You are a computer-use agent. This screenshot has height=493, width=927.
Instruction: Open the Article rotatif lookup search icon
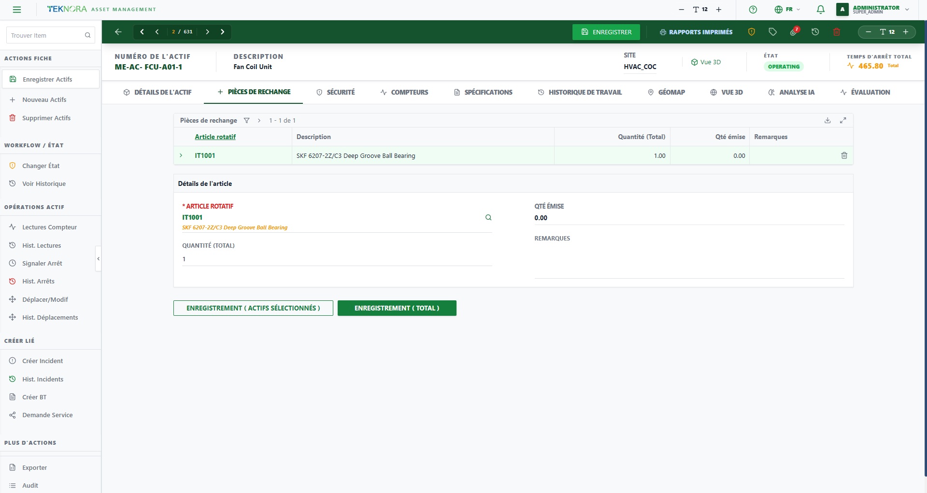488,217
